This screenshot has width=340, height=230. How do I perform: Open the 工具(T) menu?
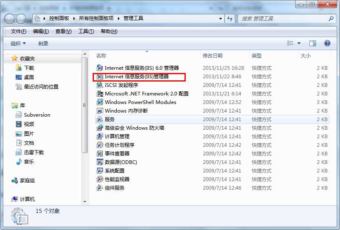tap(86, 31)
